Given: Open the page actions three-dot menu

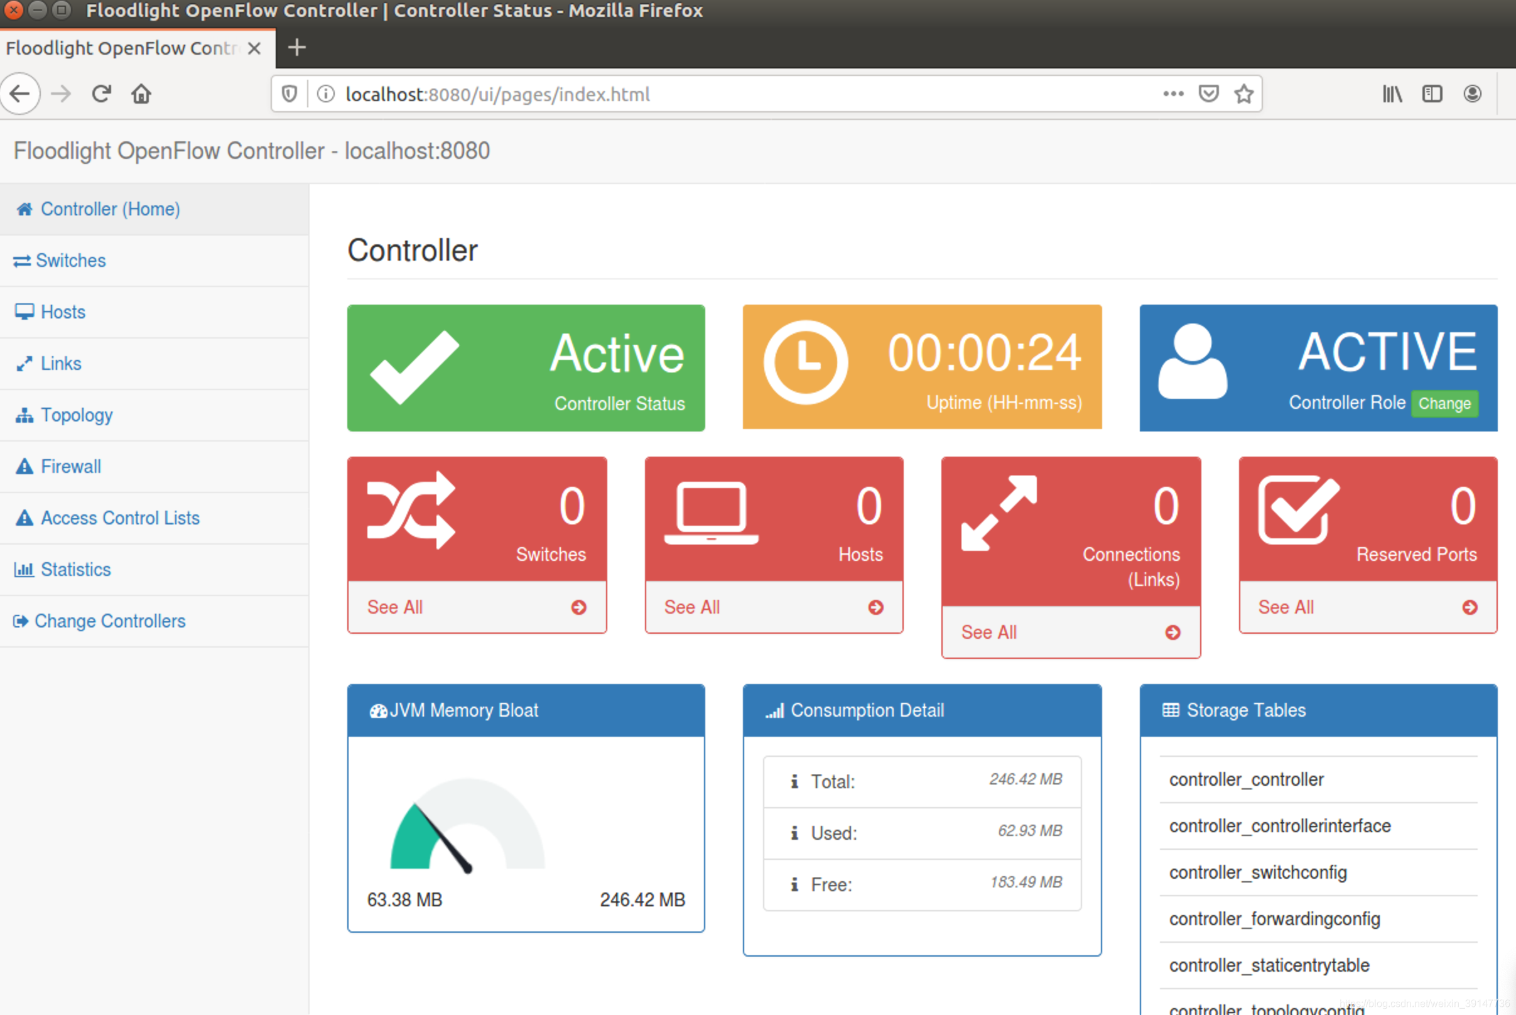Looking at the screenshot, I should (1173, 94).
